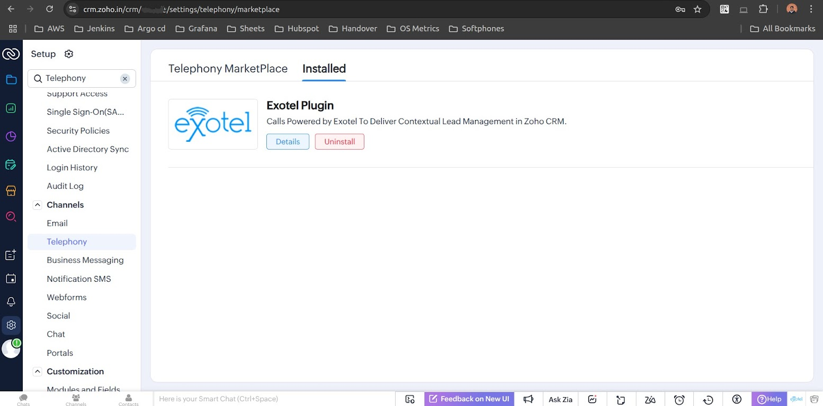This screenshot has width=823, height=406.
Task: Open Portals settings
Action: coord(60,353)
